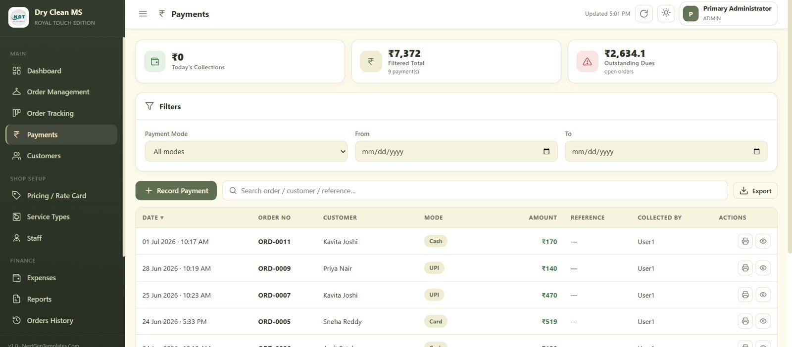
Task: Click order number ORD-0007
Action: coord(274,295)
